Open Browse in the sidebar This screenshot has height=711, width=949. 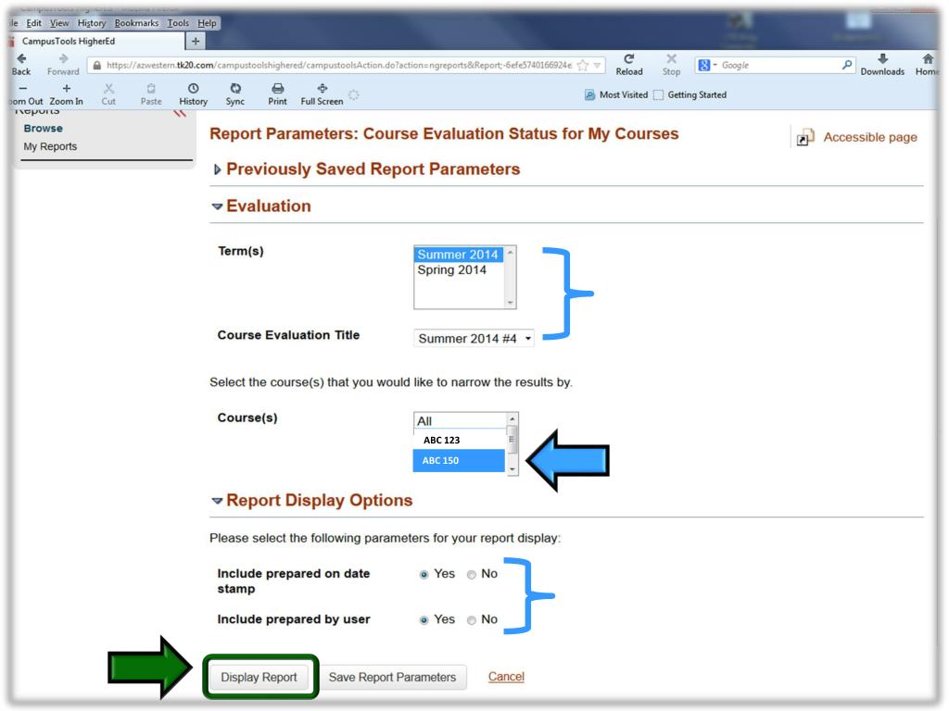pyautogui.click(x=43, y=129)
